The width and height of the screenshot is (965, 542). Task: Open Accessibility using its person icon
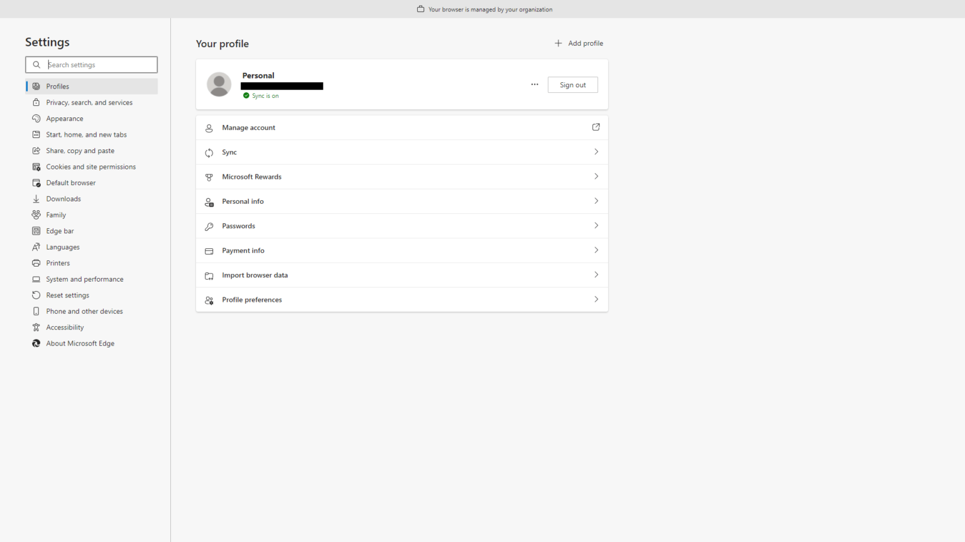click(36, 327)
